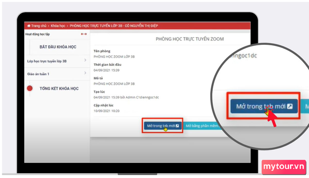Open Khóa học breadcrumb link
This screenshot has width=309, height=178.
point(58,25)
